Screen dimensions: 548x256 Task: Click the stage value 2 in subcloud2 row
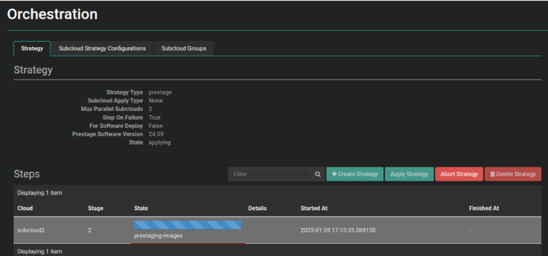click(x=90, y=230)
